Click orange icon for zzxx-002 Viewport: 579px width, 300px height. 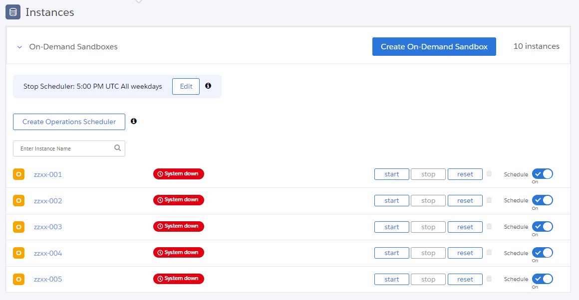point(19,200)
